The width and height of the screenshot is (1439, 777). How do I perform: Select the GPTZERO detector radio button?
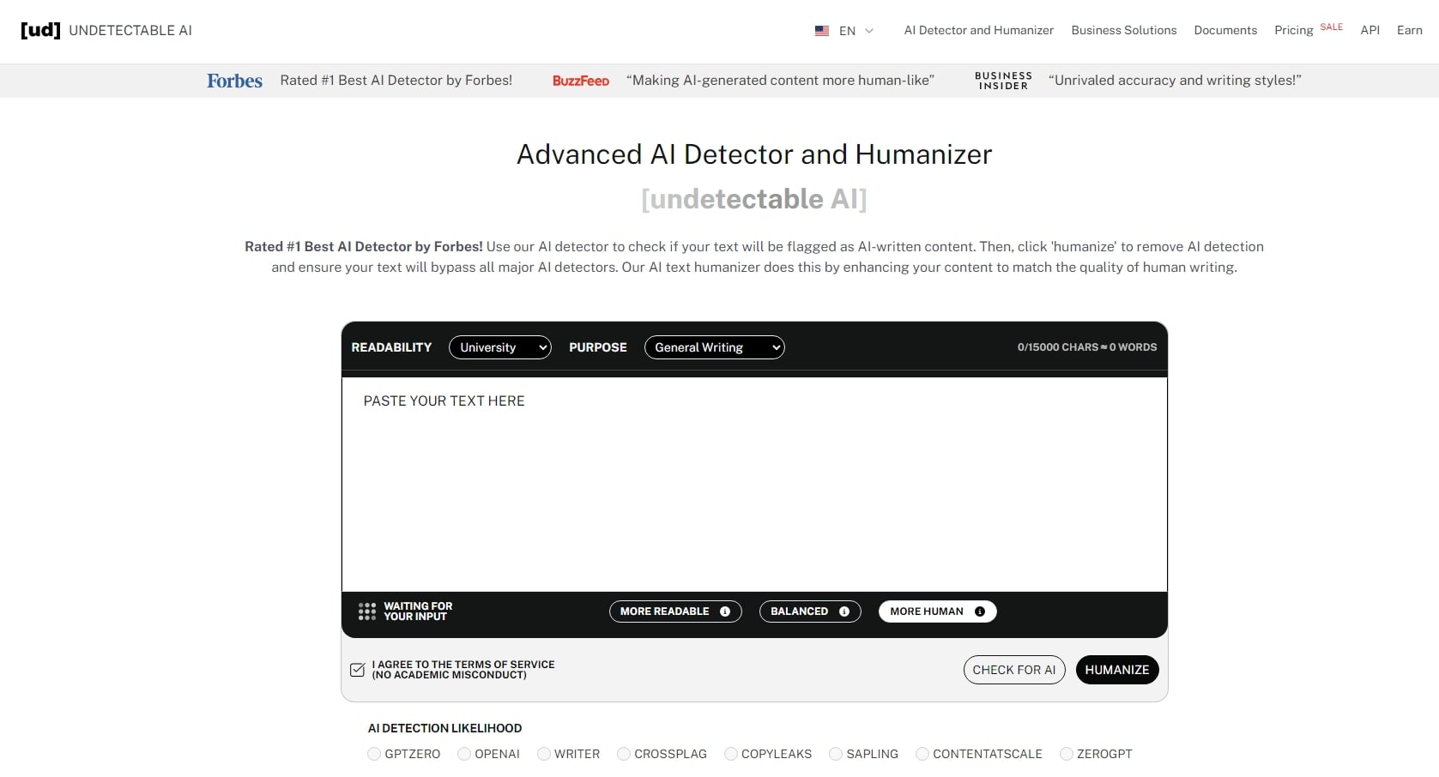click(x=374, y=754)
